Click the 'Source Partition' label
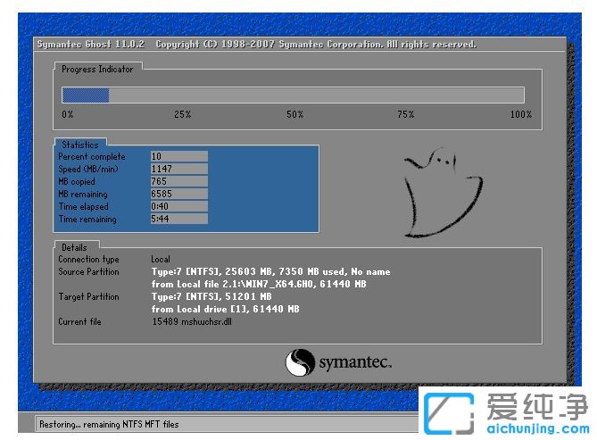Viewport: 597px width, 440px height. click(88, 271)
